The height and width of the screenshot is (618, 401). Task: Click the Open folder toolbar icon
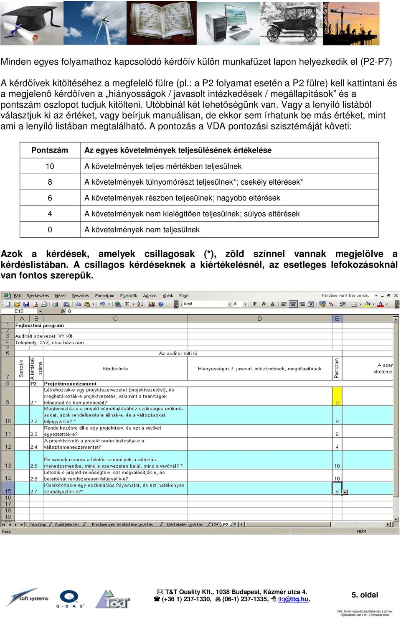coord(17,304)
